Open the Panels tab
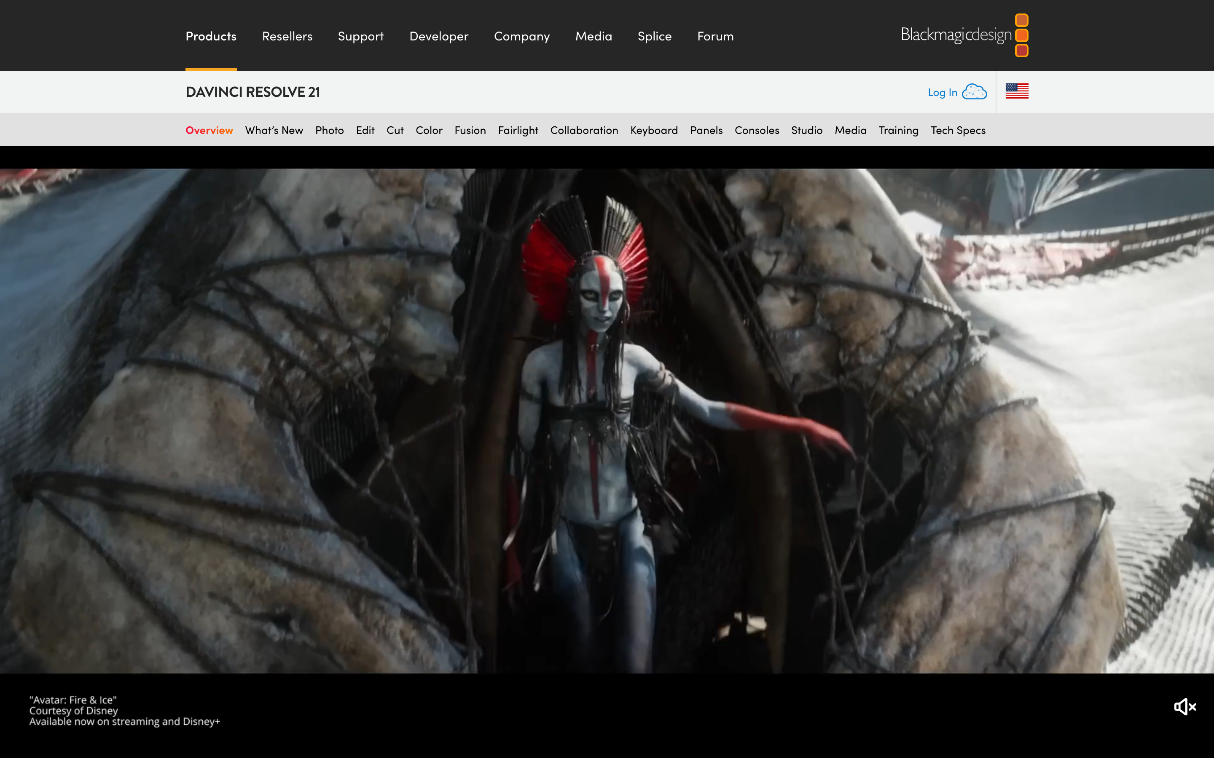 [x=706, y=130]
